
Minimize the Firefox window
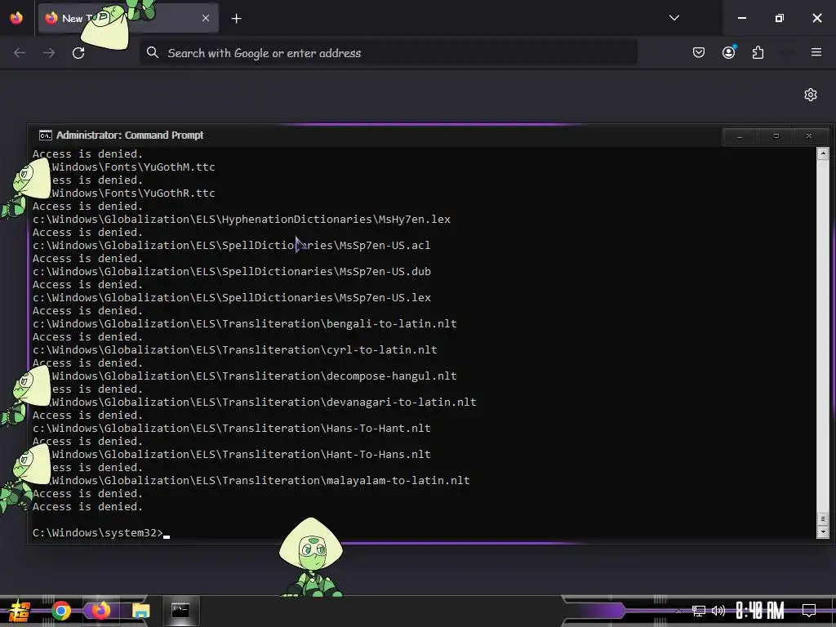tap(741, 18)
